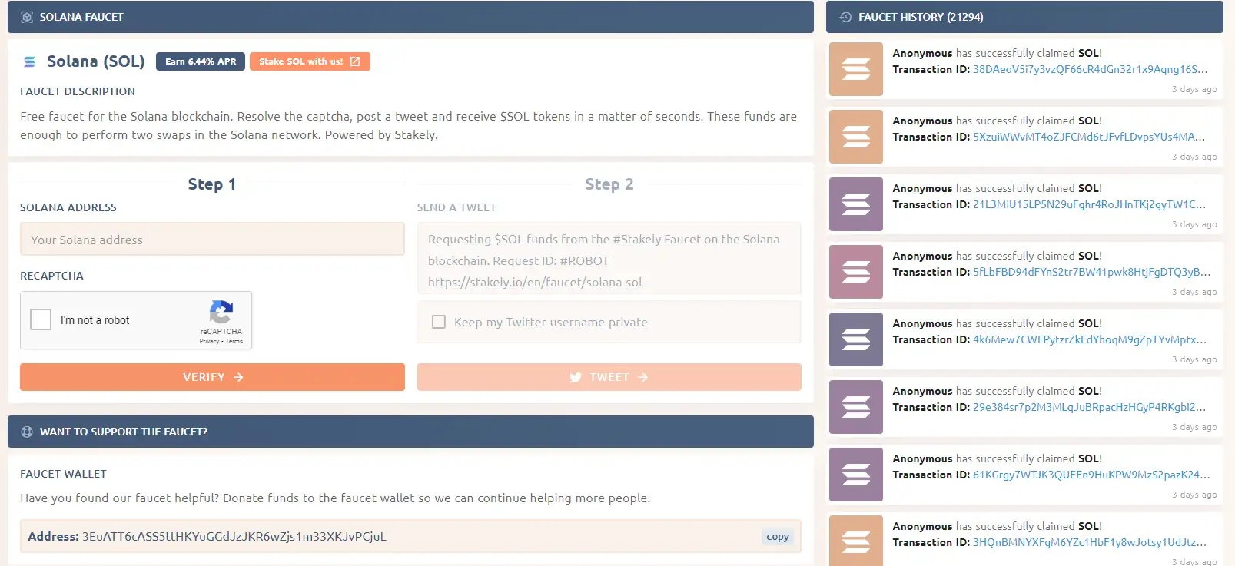Click the Step 1 heading
This screenshot has height=566, width=1235.
(x=212, y=184)
